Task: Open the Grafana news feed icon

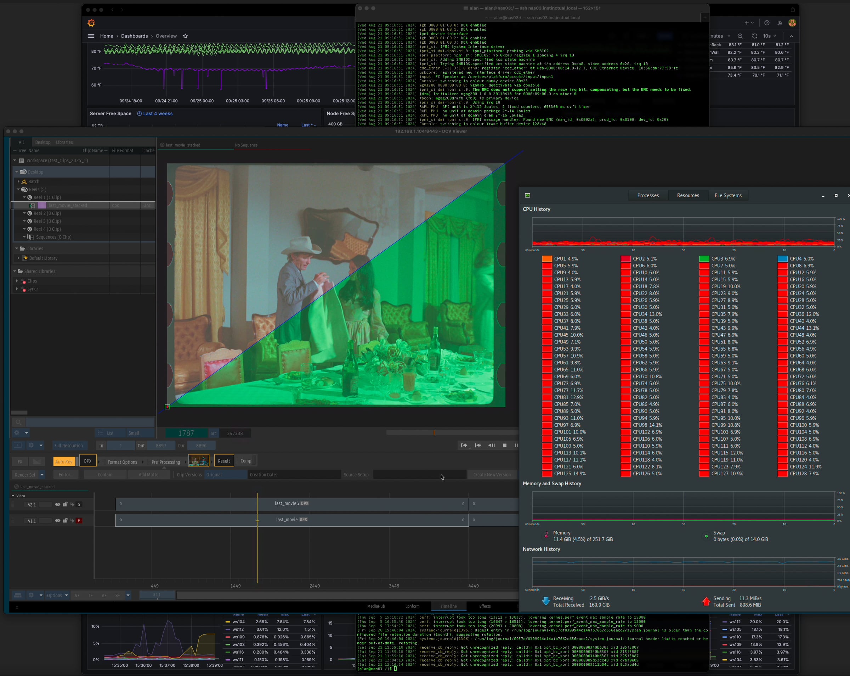Action: [780, 23]
